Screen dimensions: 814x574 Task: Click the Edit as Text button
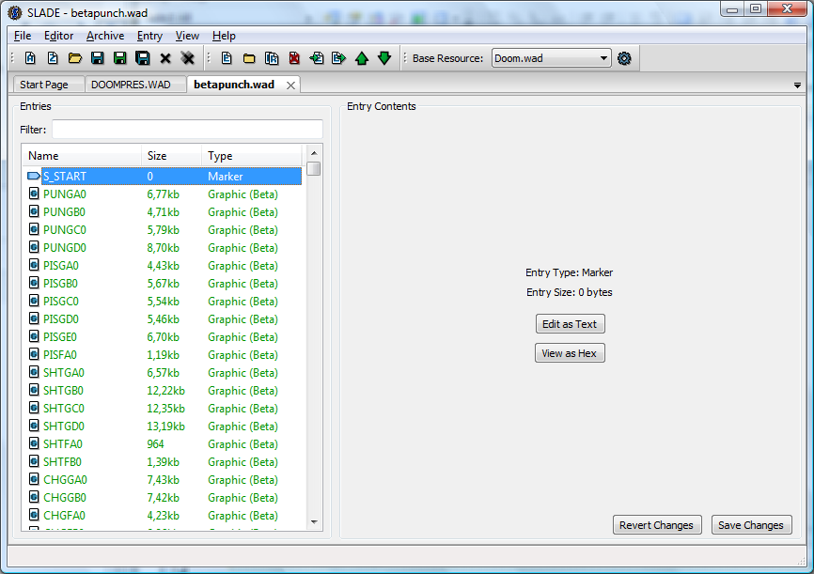pos(570,324)
